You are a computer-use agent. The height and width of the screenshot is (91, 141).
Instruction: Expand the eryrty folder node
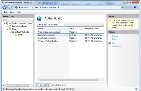pos(13,35)
